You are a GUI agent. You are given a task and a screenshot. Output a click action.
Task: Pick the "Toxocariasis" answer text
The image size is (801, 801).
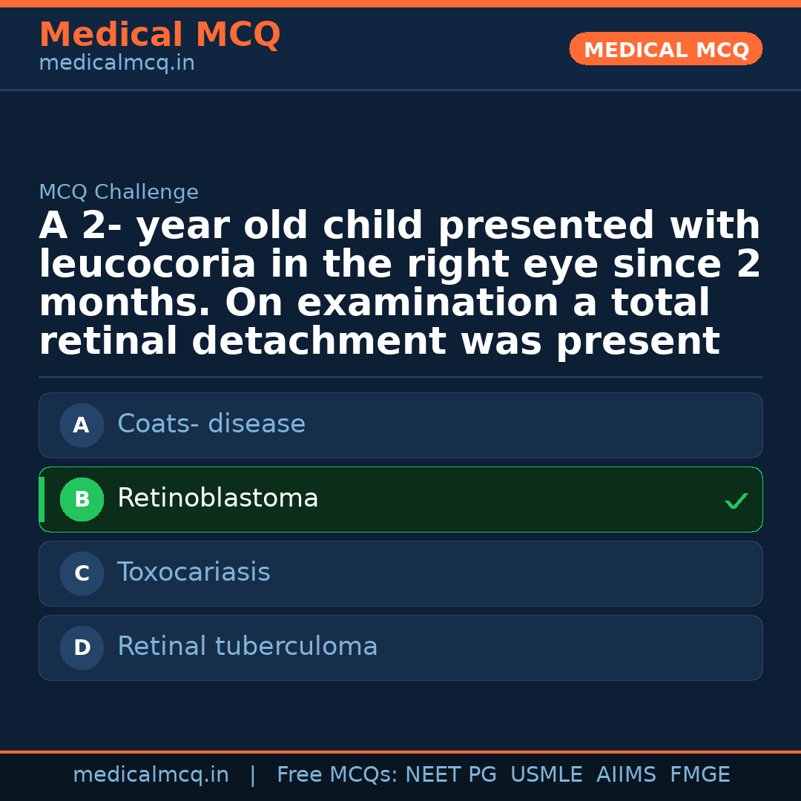194,573
